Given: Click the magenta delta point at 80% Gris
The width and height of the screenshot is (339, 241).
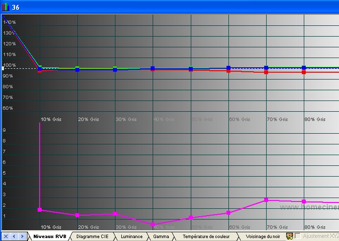Looking at the screenshot, I should coord(304,201).
